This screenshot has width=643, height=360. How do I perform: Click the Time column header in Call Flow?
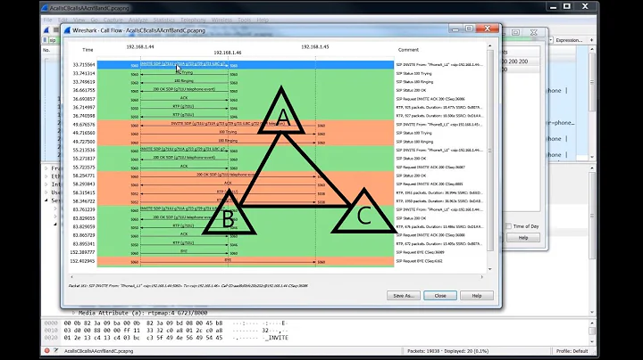[x=88, y=50]
